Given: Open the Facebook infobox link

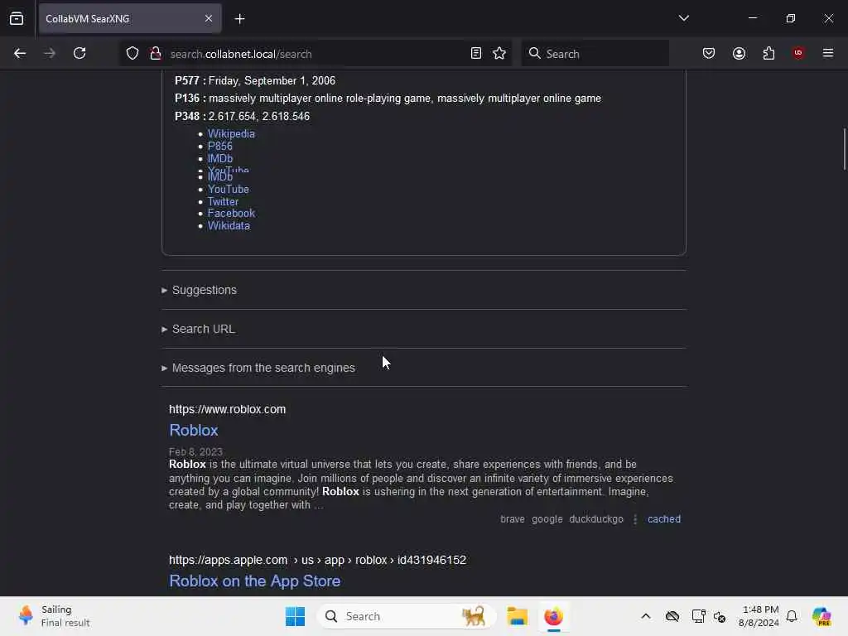Looking at the screenshot, I should (x=231, y=213).
